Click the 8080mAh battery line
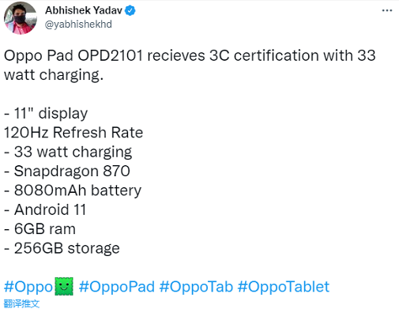399x309 pixels. coord(73,190)
